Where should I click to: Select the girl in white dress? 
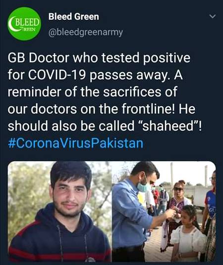click(x=188, y=233)
